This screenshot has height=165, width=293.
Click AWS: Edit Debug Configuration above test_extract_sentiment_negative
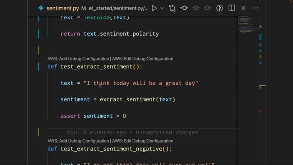point(142,141)
